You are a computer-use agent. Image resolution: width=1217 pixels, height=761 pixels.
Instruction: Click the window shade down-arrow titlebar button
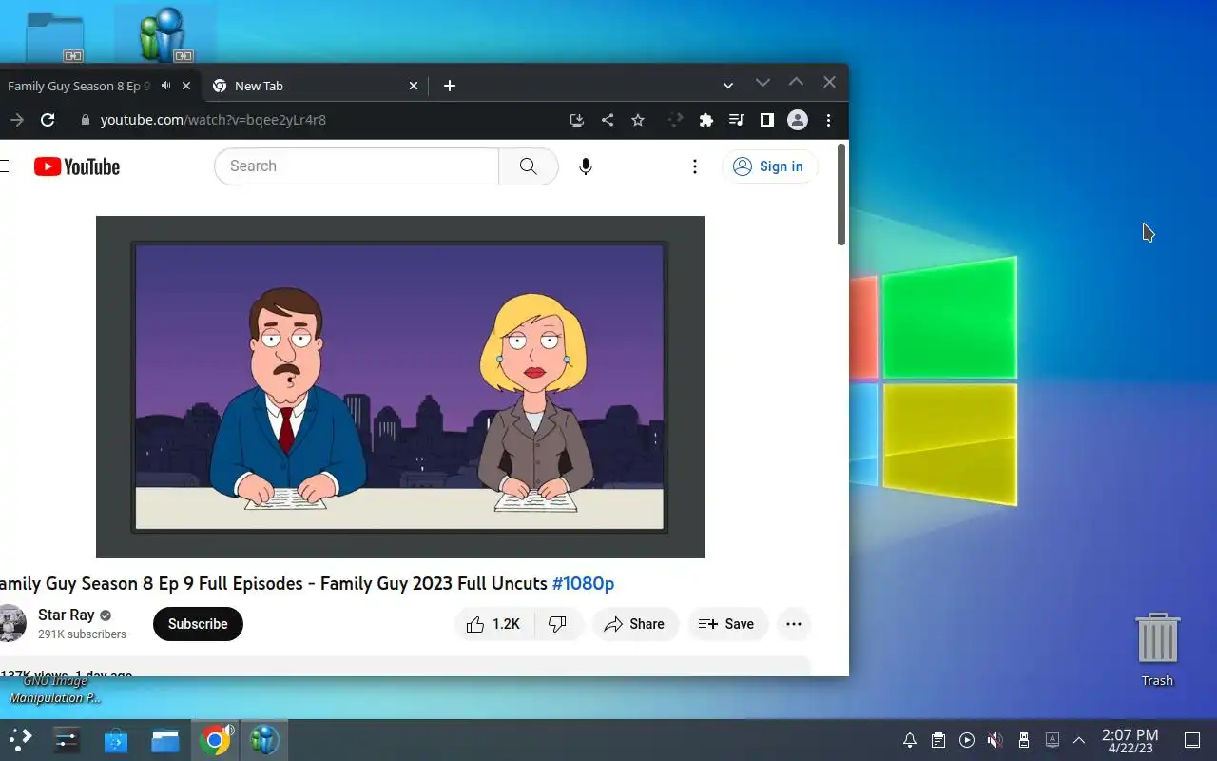763,83
